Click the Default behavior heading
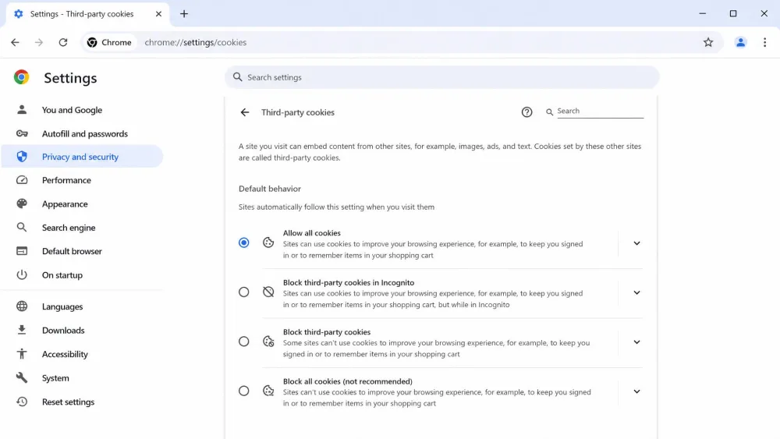This screenshot has height=439, width=780. pos(270,189)
